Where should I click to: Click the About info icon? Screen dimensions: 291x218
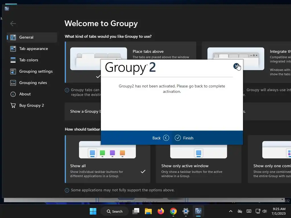13,94
